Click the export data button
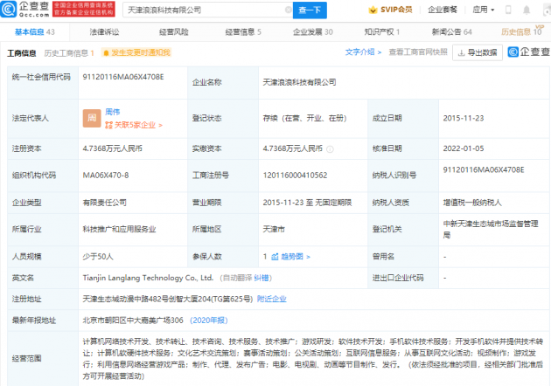The image size is (551, 386). pyautogui.click(x=478, y=52)
